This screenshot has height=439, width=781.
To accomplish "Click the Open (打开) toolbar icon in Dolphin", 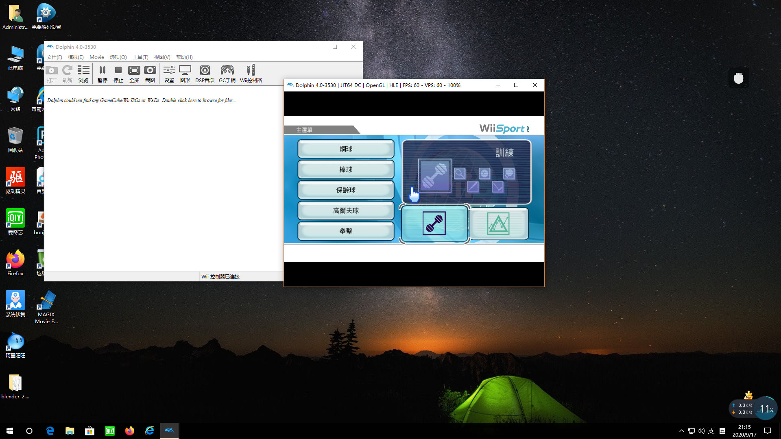I will point(52,74).
